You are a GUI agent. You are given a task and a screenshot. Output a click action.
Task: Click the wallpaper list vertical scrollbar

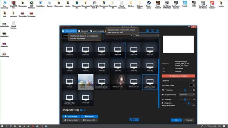click(x=159, y=83)
